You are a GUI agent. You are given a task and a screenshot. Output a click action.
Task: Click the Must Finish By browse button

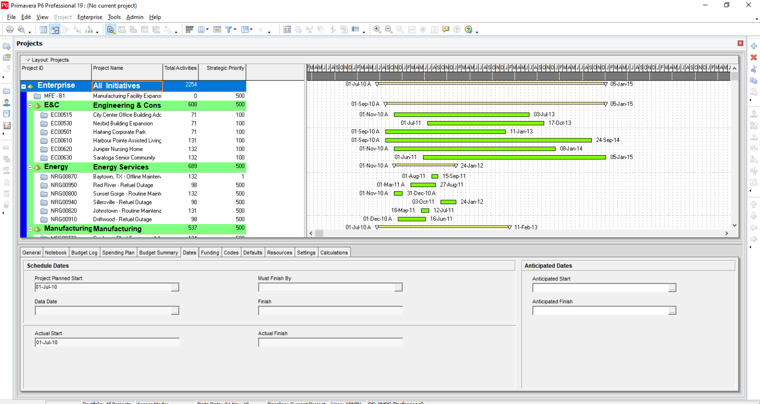tap(399, 287)
